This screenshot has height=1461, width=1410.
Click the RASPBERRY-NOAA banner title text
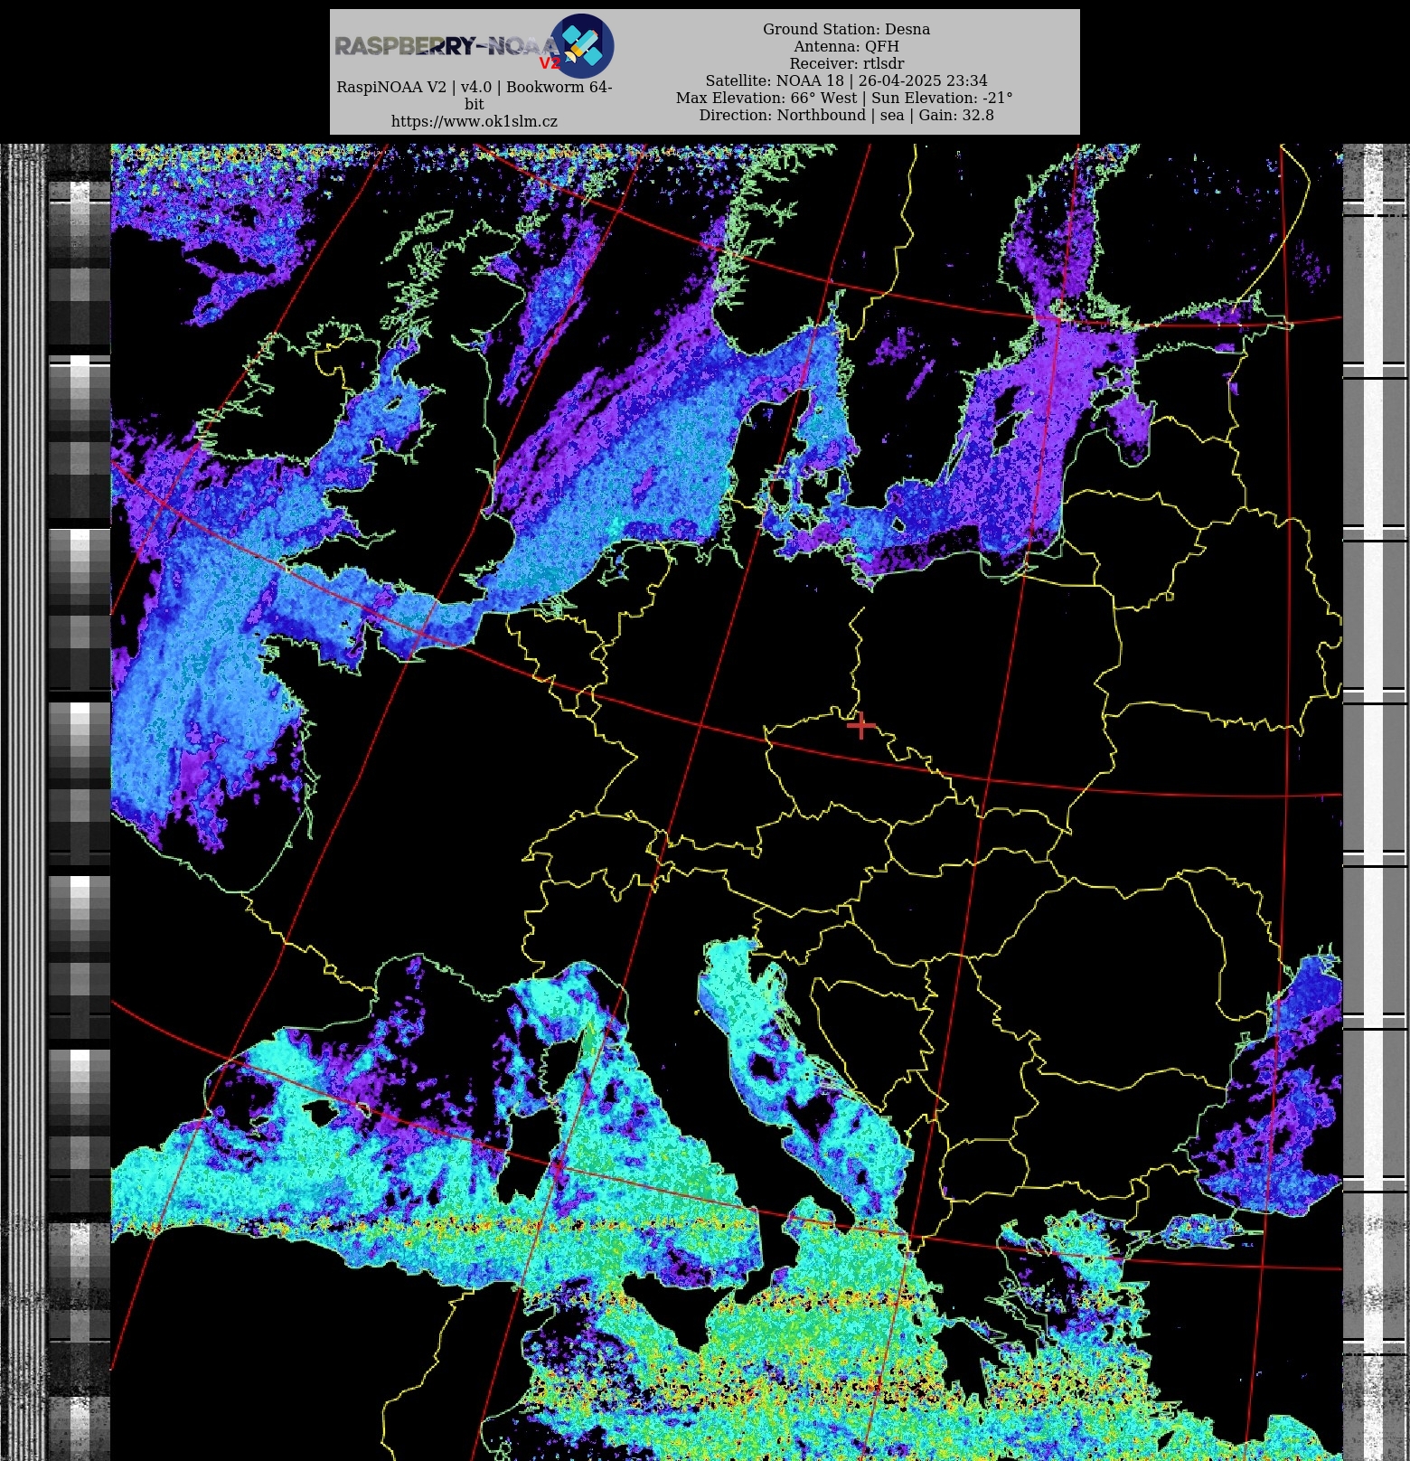[x=447, y=46]
